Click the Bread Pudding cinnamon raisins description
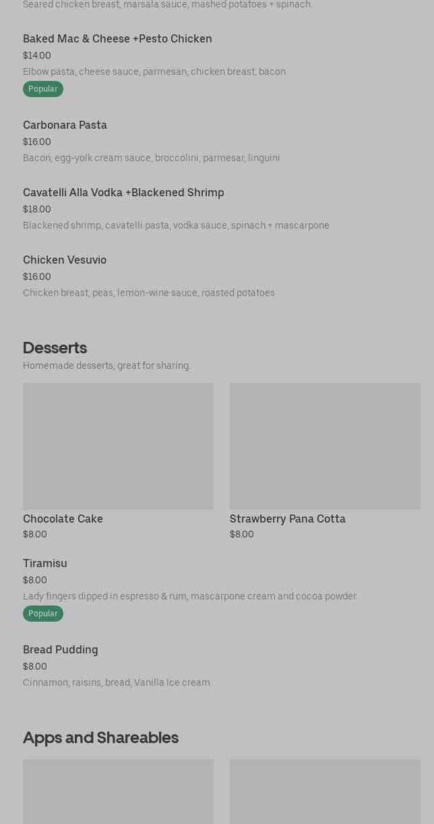 [x=117, y=682]
